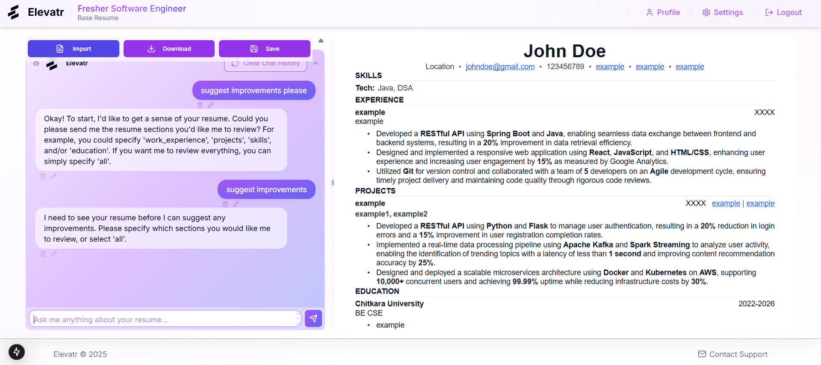This screenshot has width=821, height=365.
Task: Open the second project 'example' link
Action: pos(760,203)
